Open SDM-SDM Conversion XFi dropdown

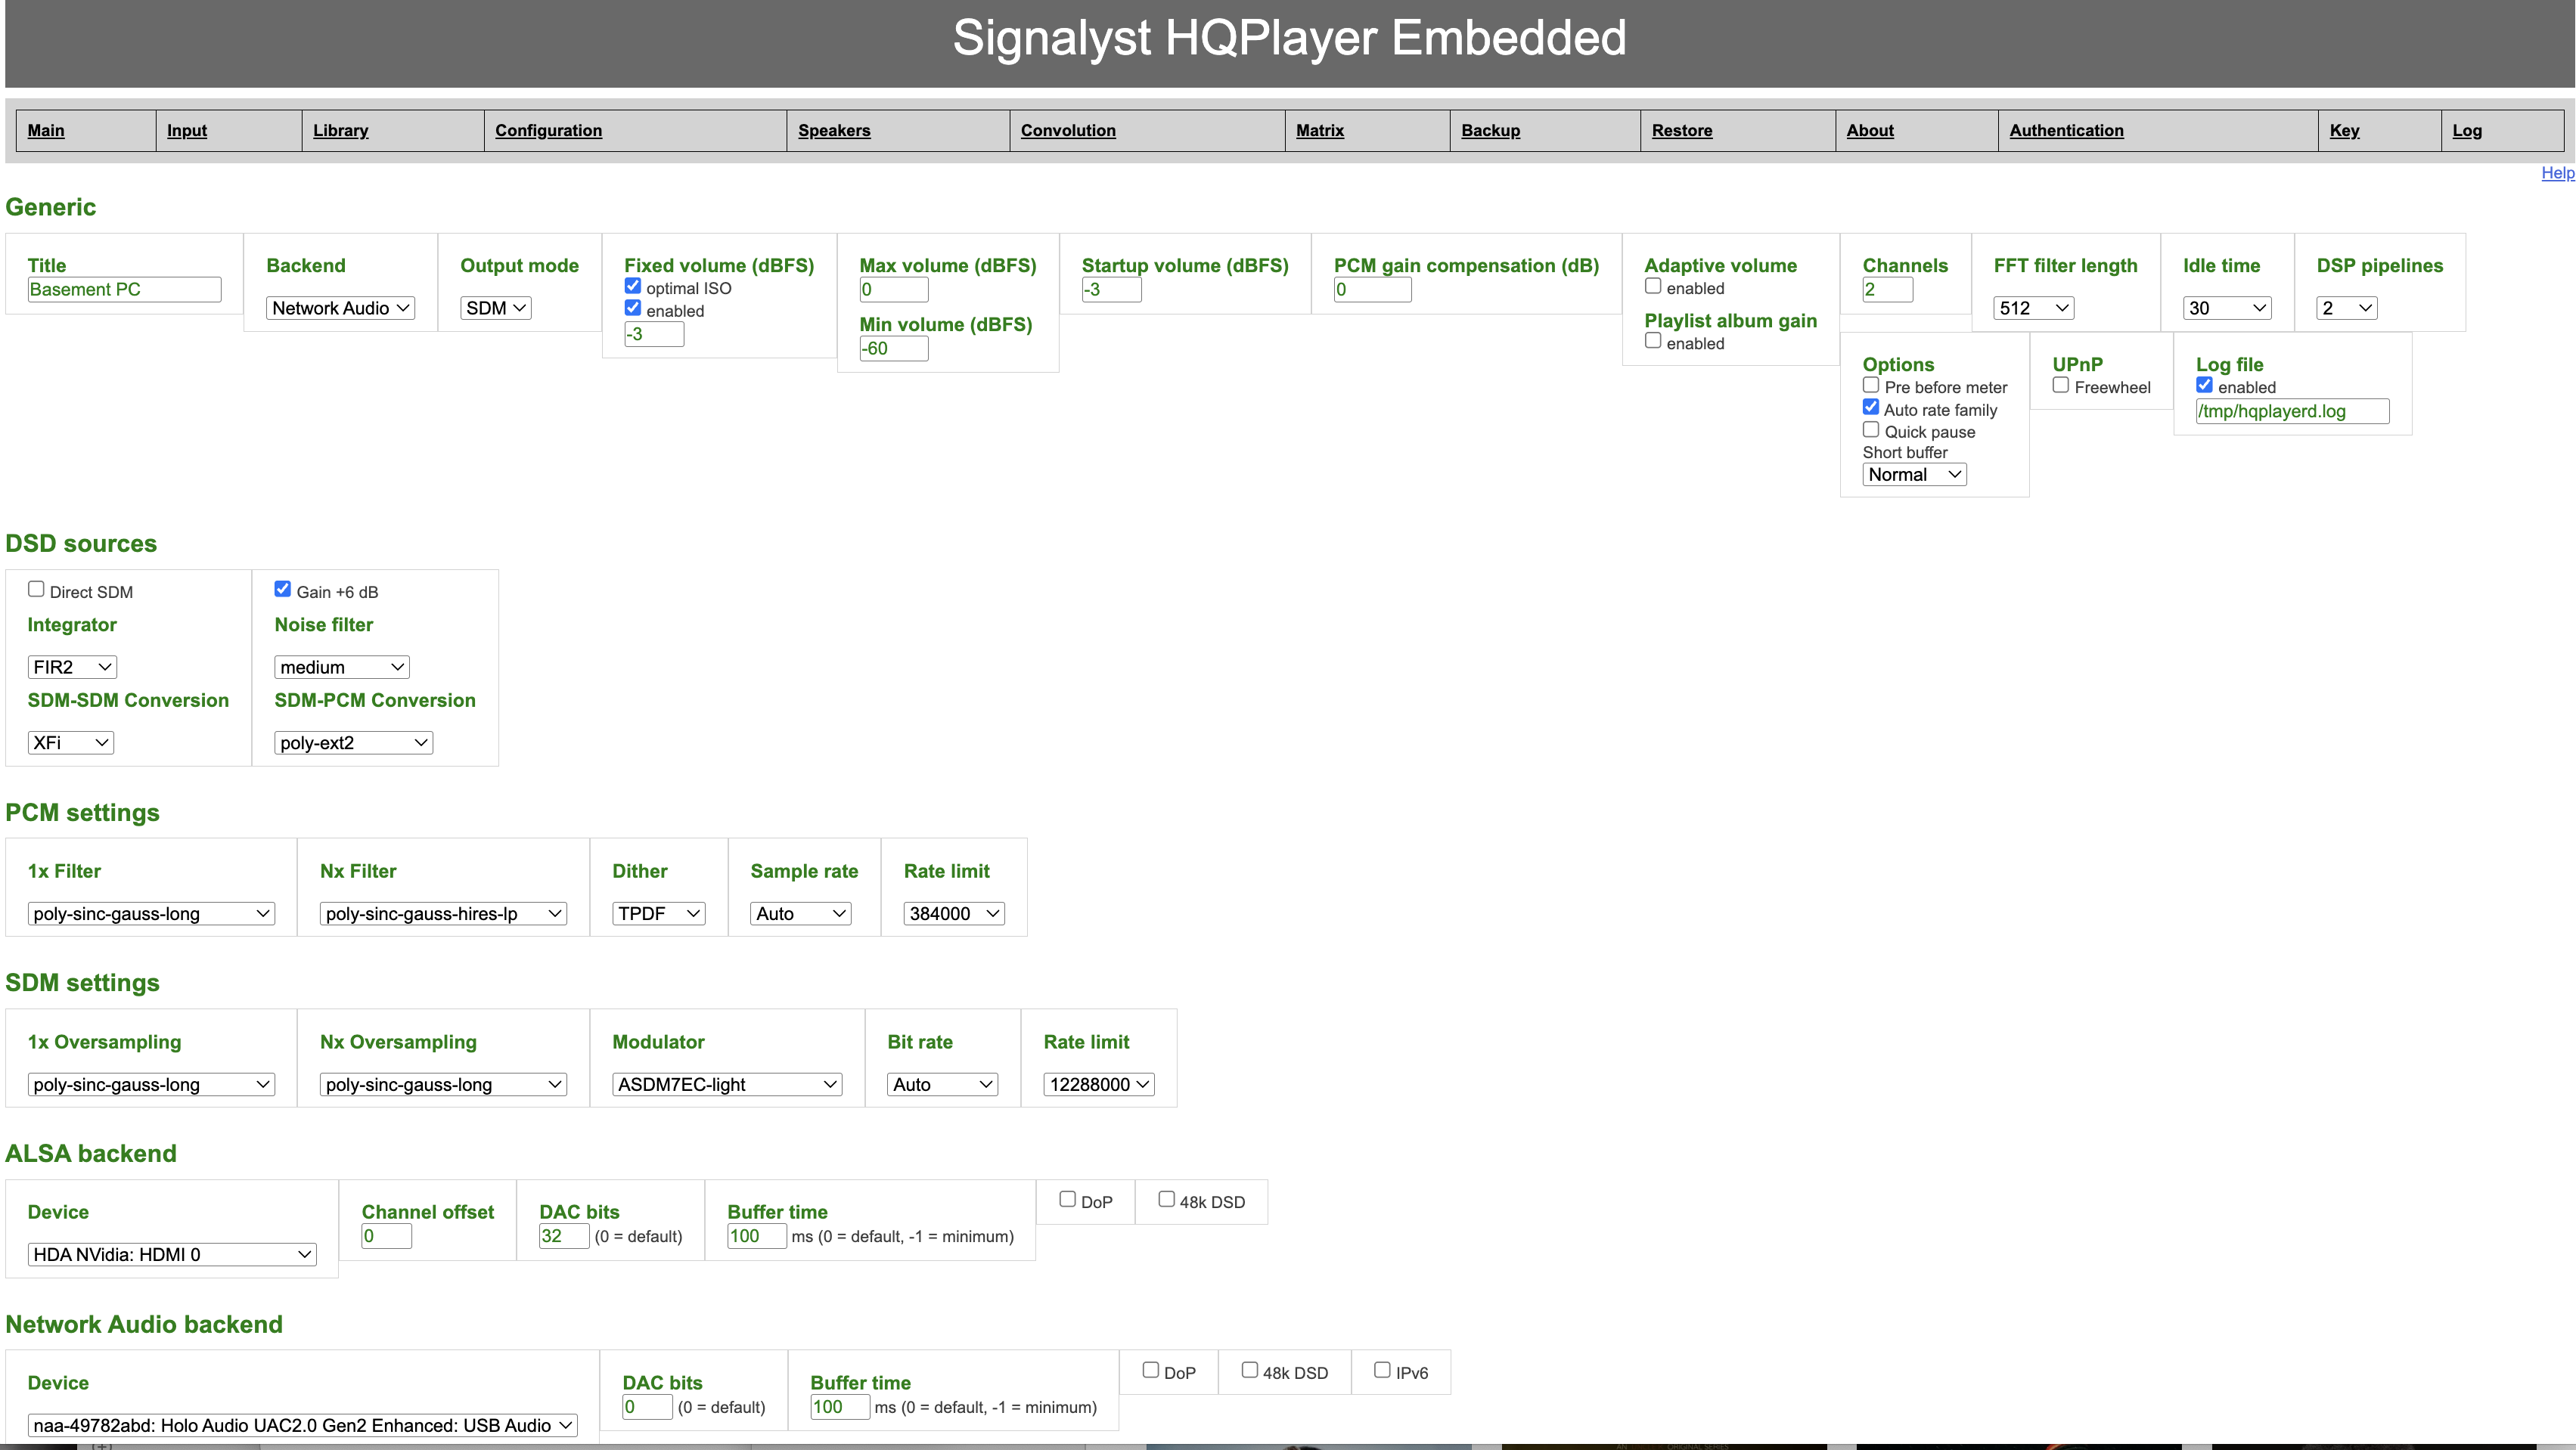click(x=71, y=742)
